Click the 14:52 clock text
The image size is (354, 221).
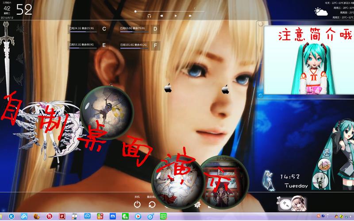point(290,176)
